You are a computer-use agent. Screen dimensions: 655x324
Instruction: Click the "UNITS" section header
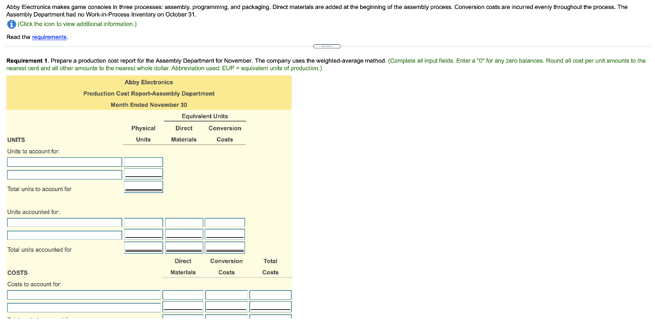pos(16,140)
